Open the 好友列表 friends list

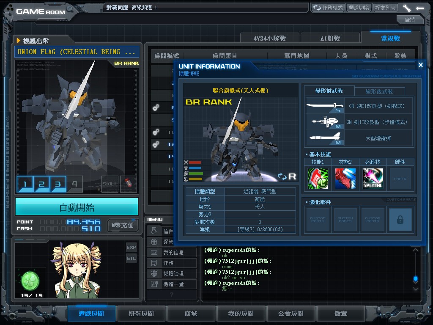385,8
